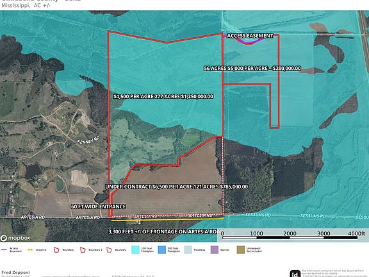Click the Mississippi, AC +/- subtitle
This screenshot has width=369, height=277.
click(x=26, y=5)
